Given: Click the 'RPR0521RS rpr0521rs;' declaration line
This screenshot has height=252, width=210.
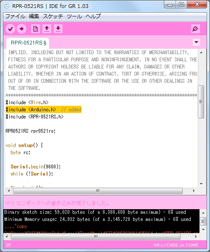Looking at the screenshot, I should coord(31,131).
